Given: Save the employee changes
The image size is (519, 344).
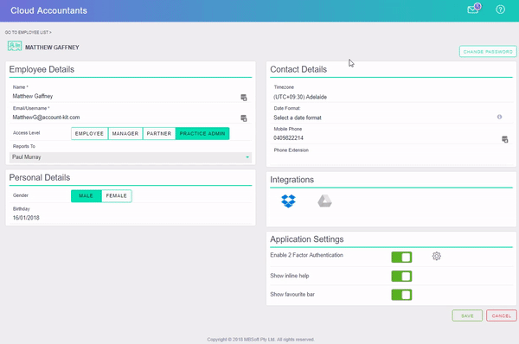Looking at the screenshot, I should [467, 315].
